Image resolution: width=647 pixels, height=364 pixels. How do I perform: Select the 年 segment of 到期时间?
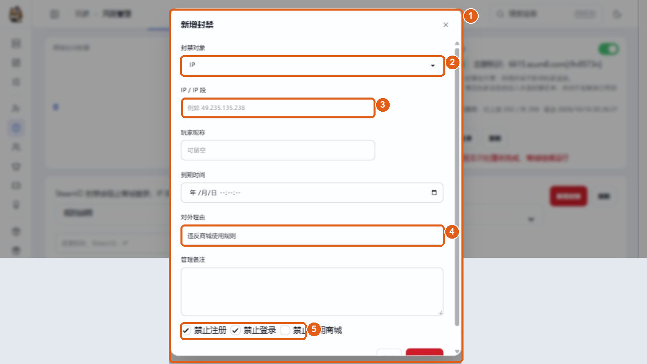193,193
